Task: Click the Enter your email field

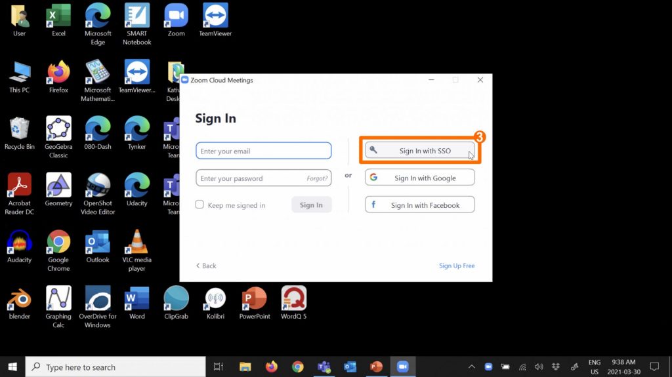Action: point(263,151)
